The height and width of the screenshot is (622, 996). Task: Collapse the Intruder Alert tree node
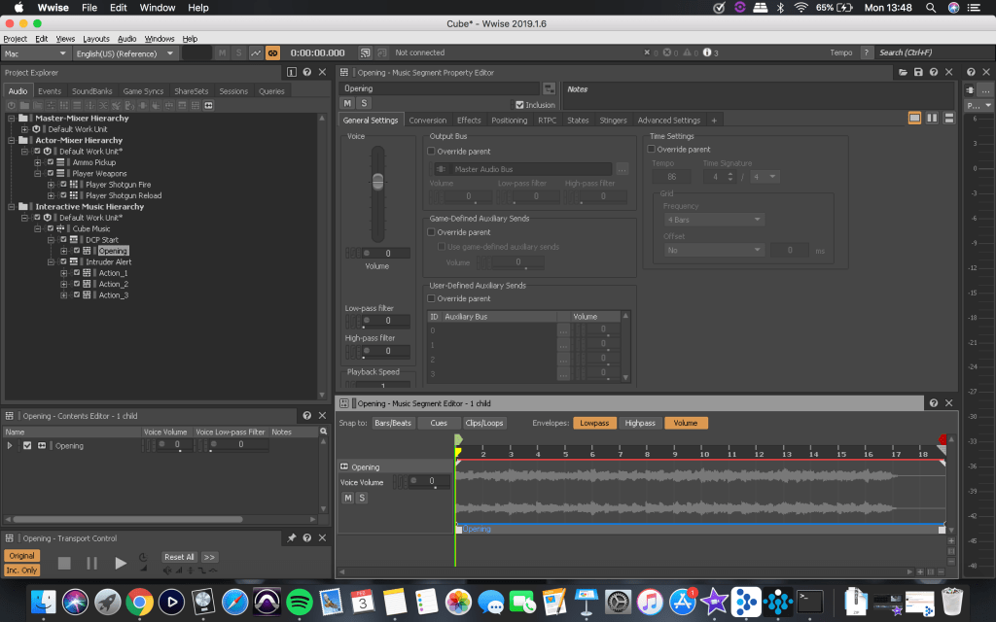click(x=51, y=262)
